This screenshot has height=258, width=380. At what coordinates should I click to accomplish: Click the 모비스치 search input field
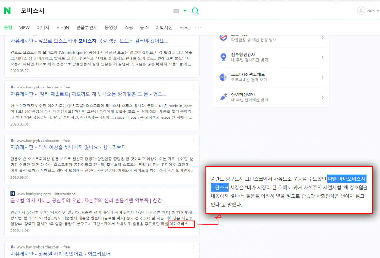click(x=95, y=11)
